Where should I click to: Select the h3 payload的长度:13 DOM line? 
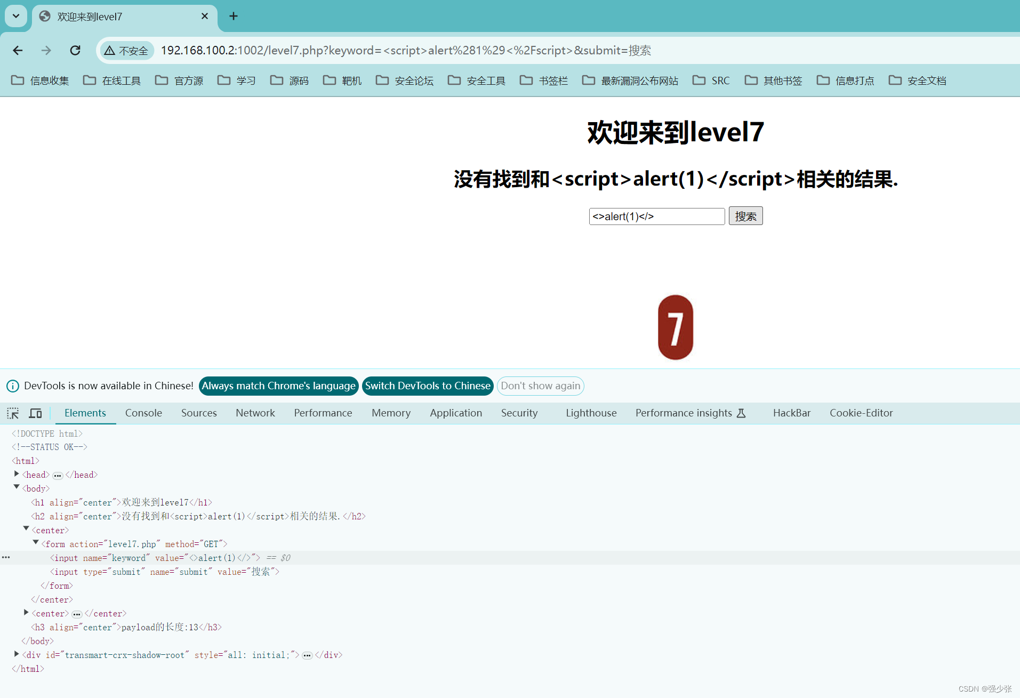(x=126, y=627)
